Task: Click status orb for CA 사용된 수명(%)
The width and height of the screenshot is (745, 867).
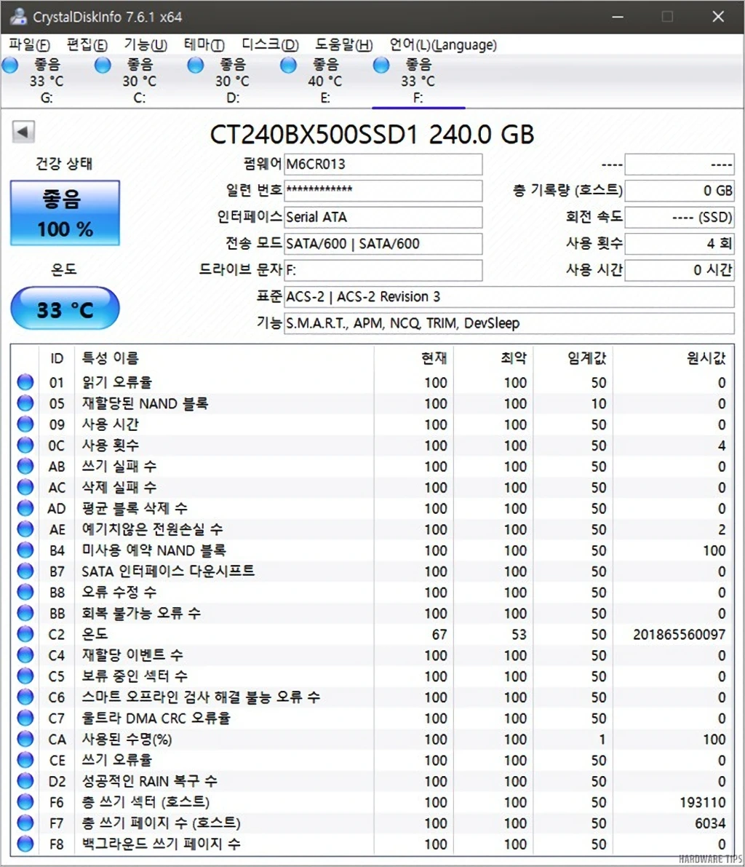Action: [25, 740]
